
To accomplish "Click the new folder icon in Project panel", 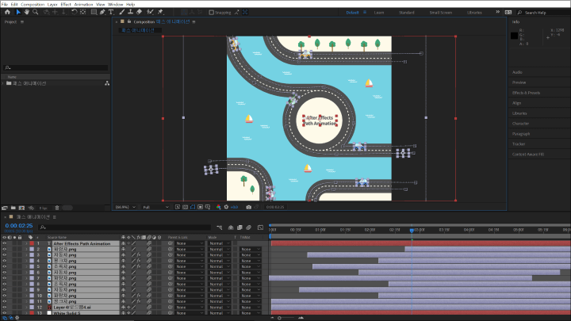I will tap(13, 208).
